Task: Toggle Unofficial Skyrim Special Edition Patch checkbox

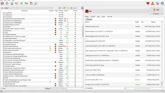Action: (4, 19)
